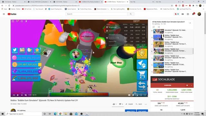
Task: Open It's Lightning channel avatar
Action: point(13,111)
